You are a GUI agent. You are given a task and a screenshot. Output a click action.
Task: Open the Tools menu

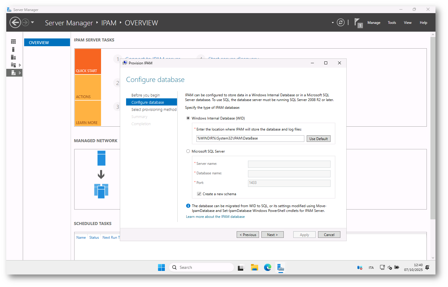pyautogui.click(x=392, y=23)
